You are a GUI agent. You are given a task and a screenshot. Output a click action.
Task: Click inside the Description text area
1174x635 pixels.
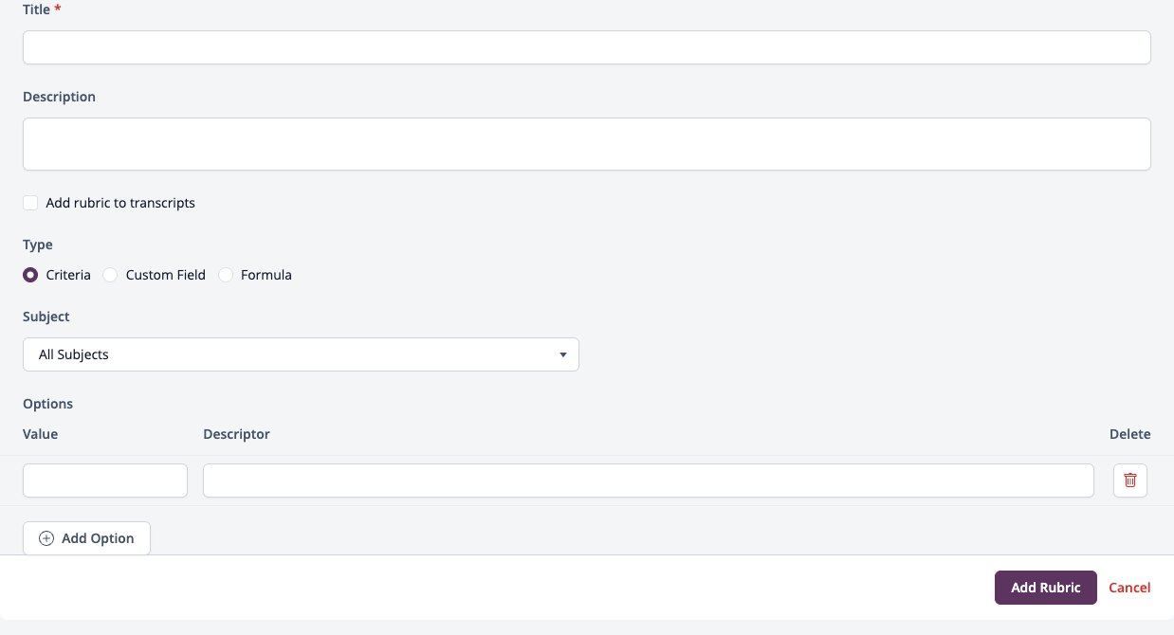click(587, 144)
